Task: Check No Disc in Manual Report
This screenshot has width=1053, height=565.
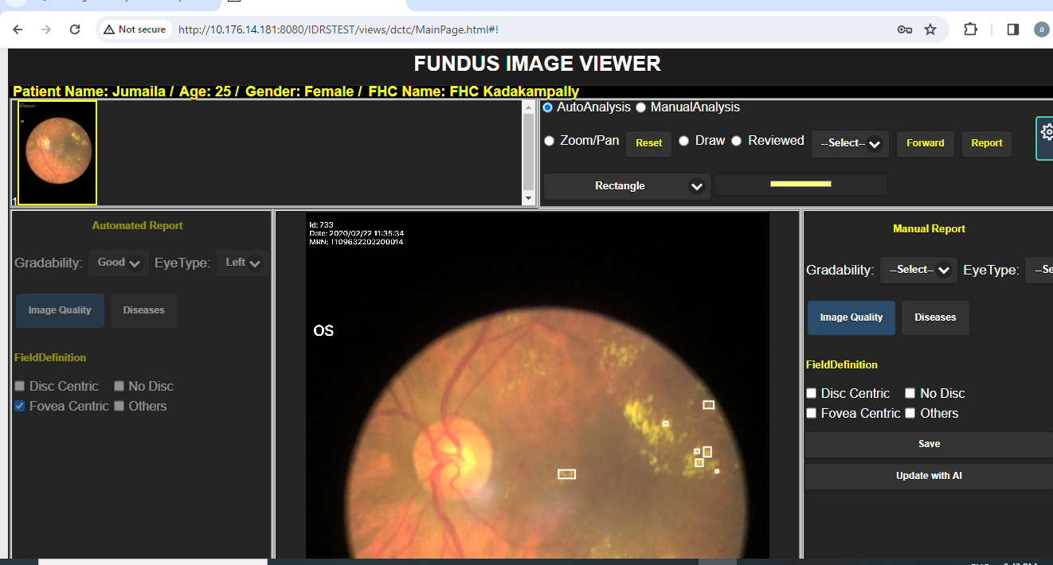Action: click(x=910, y=393)
